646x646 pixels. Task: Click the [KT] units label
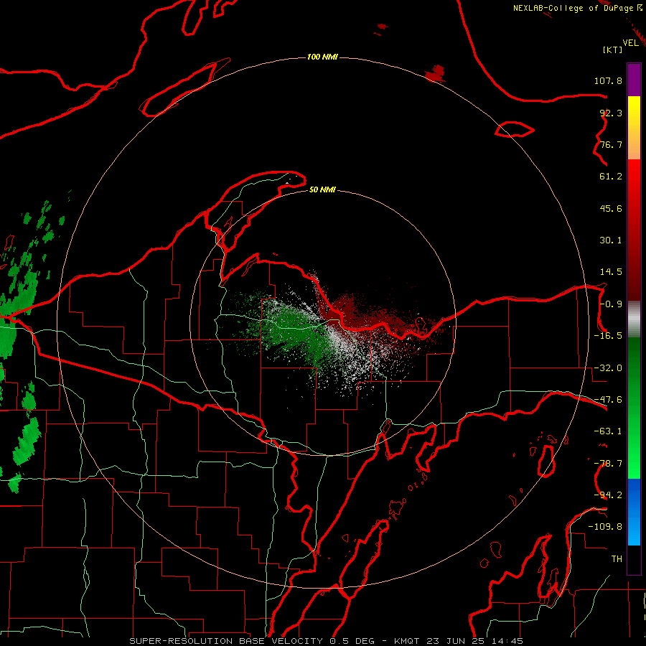click(x=613, y=50)
